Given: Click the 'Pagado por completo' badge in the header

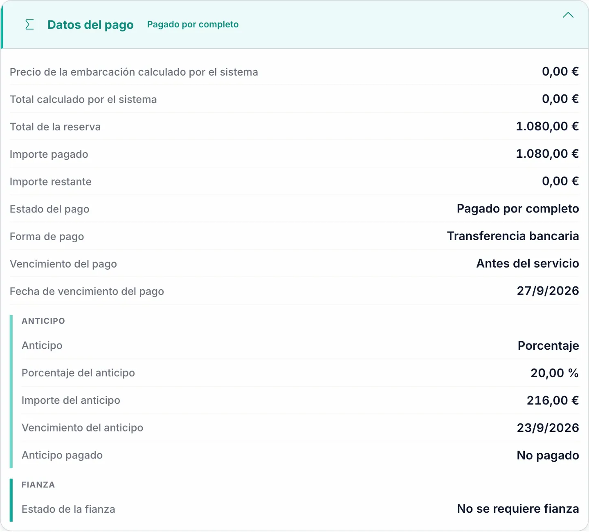Looking at the screenshot, I should pyautogui.click(x=193, y=25).
